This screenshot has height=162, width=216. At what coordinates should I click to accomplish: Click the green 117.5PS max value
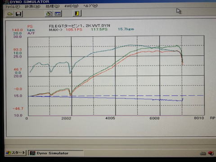pyautogui.click(x=99, y=29)
